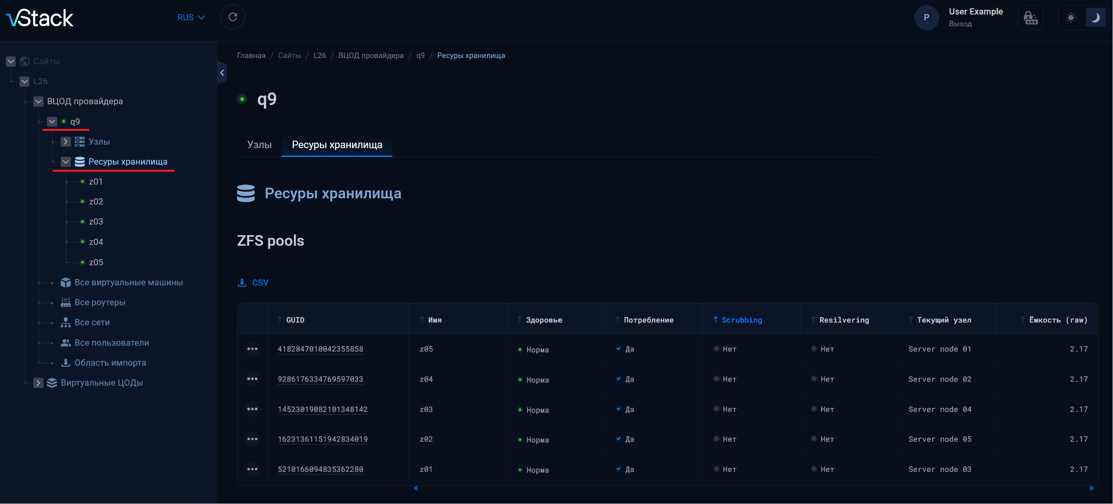1113x504 pixels.
Task: Select z02 in the tree
Action: (96, 202)
